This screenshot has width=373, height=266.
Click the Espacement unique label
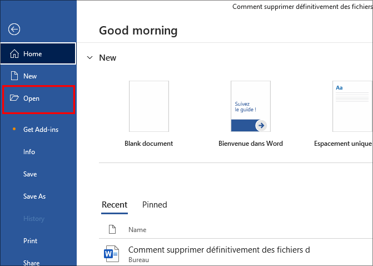(343, 144)
